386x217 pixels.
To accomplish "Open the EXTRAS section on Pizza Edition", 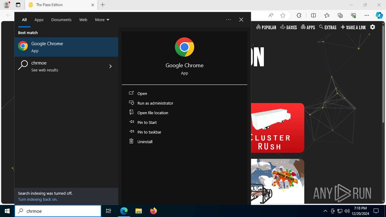I will point(328,27).
